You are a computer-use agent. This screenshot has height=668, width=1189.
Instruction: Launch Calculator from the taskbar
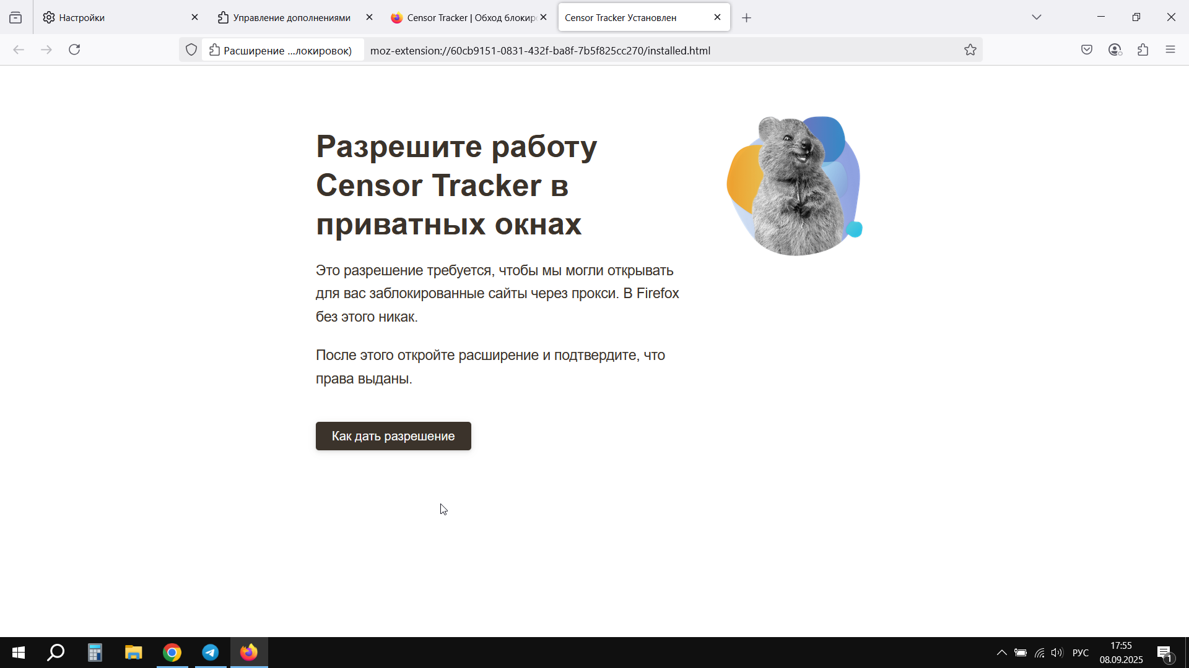pos(95,653)
